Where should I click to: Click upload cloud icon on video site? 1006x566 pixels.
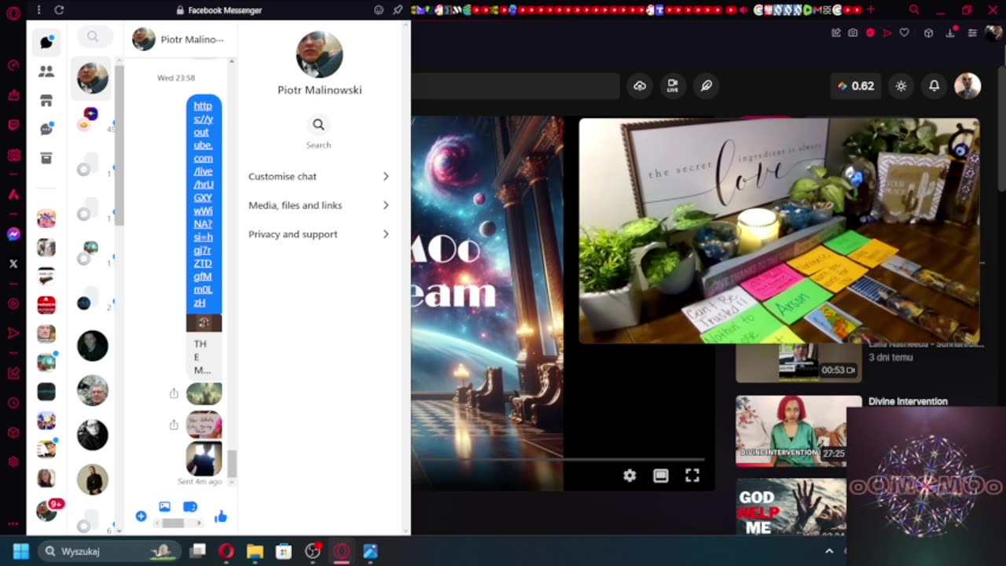(640, 86)
